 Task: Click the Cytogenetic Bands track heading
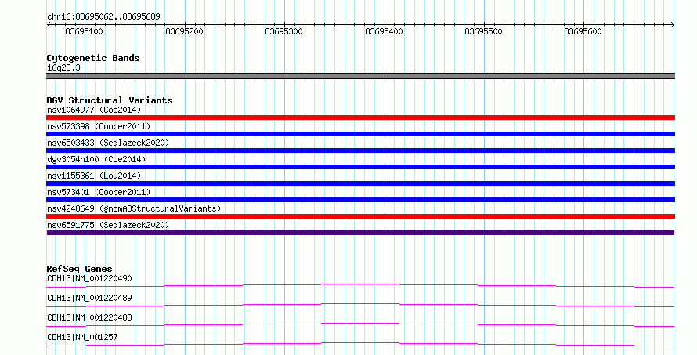93,58
